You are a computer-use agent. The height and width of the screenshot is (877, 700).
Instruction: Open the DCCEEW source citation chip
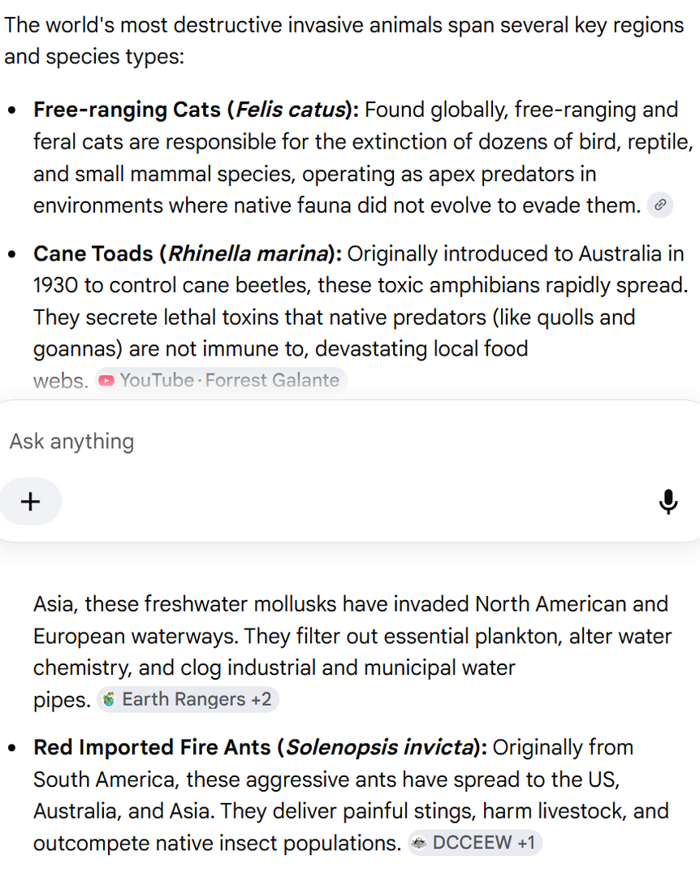(x=474, y=843)
